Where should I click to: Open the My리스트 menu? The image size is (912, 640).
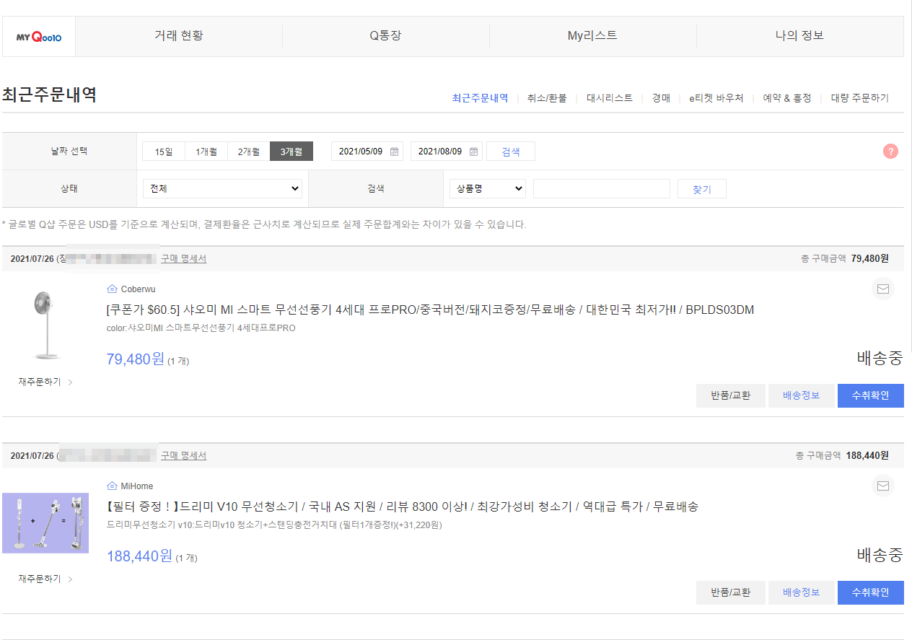pyautogui.click(x=592, y=35)
